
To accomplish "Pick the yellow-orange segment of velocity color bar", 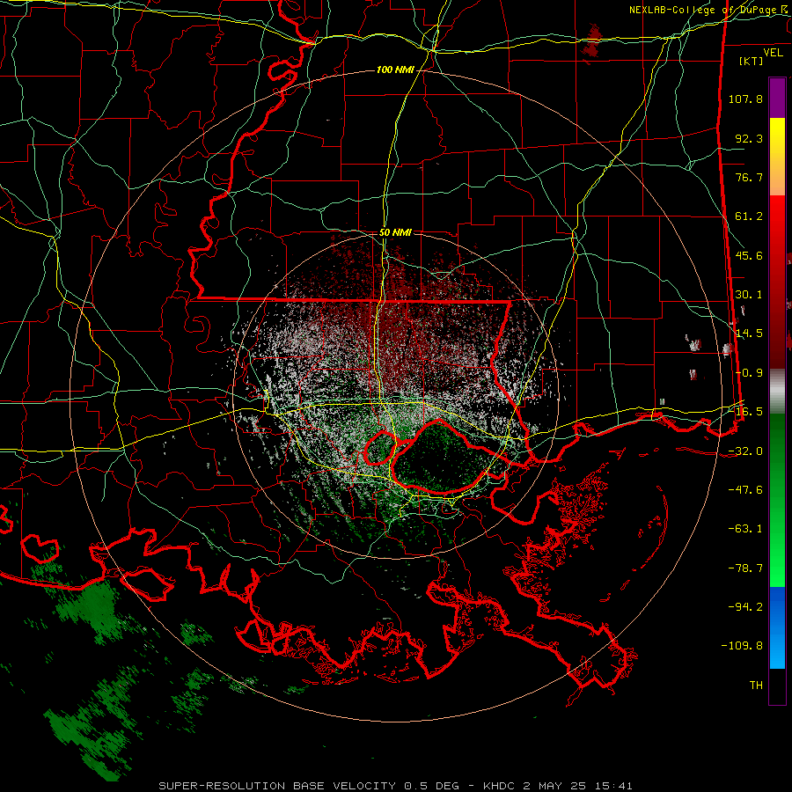I will [x=777, y=157].
